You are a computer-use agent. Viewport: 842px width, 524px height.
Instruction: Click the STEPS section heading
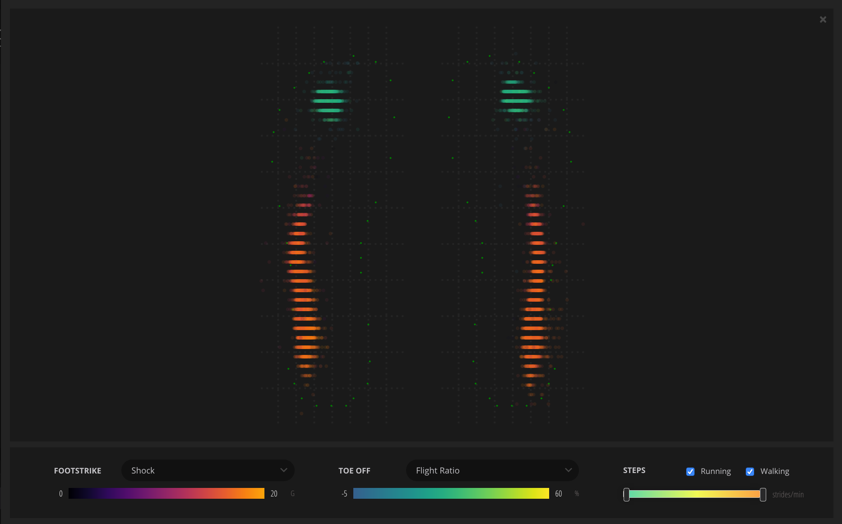click(x=634, y=470)
